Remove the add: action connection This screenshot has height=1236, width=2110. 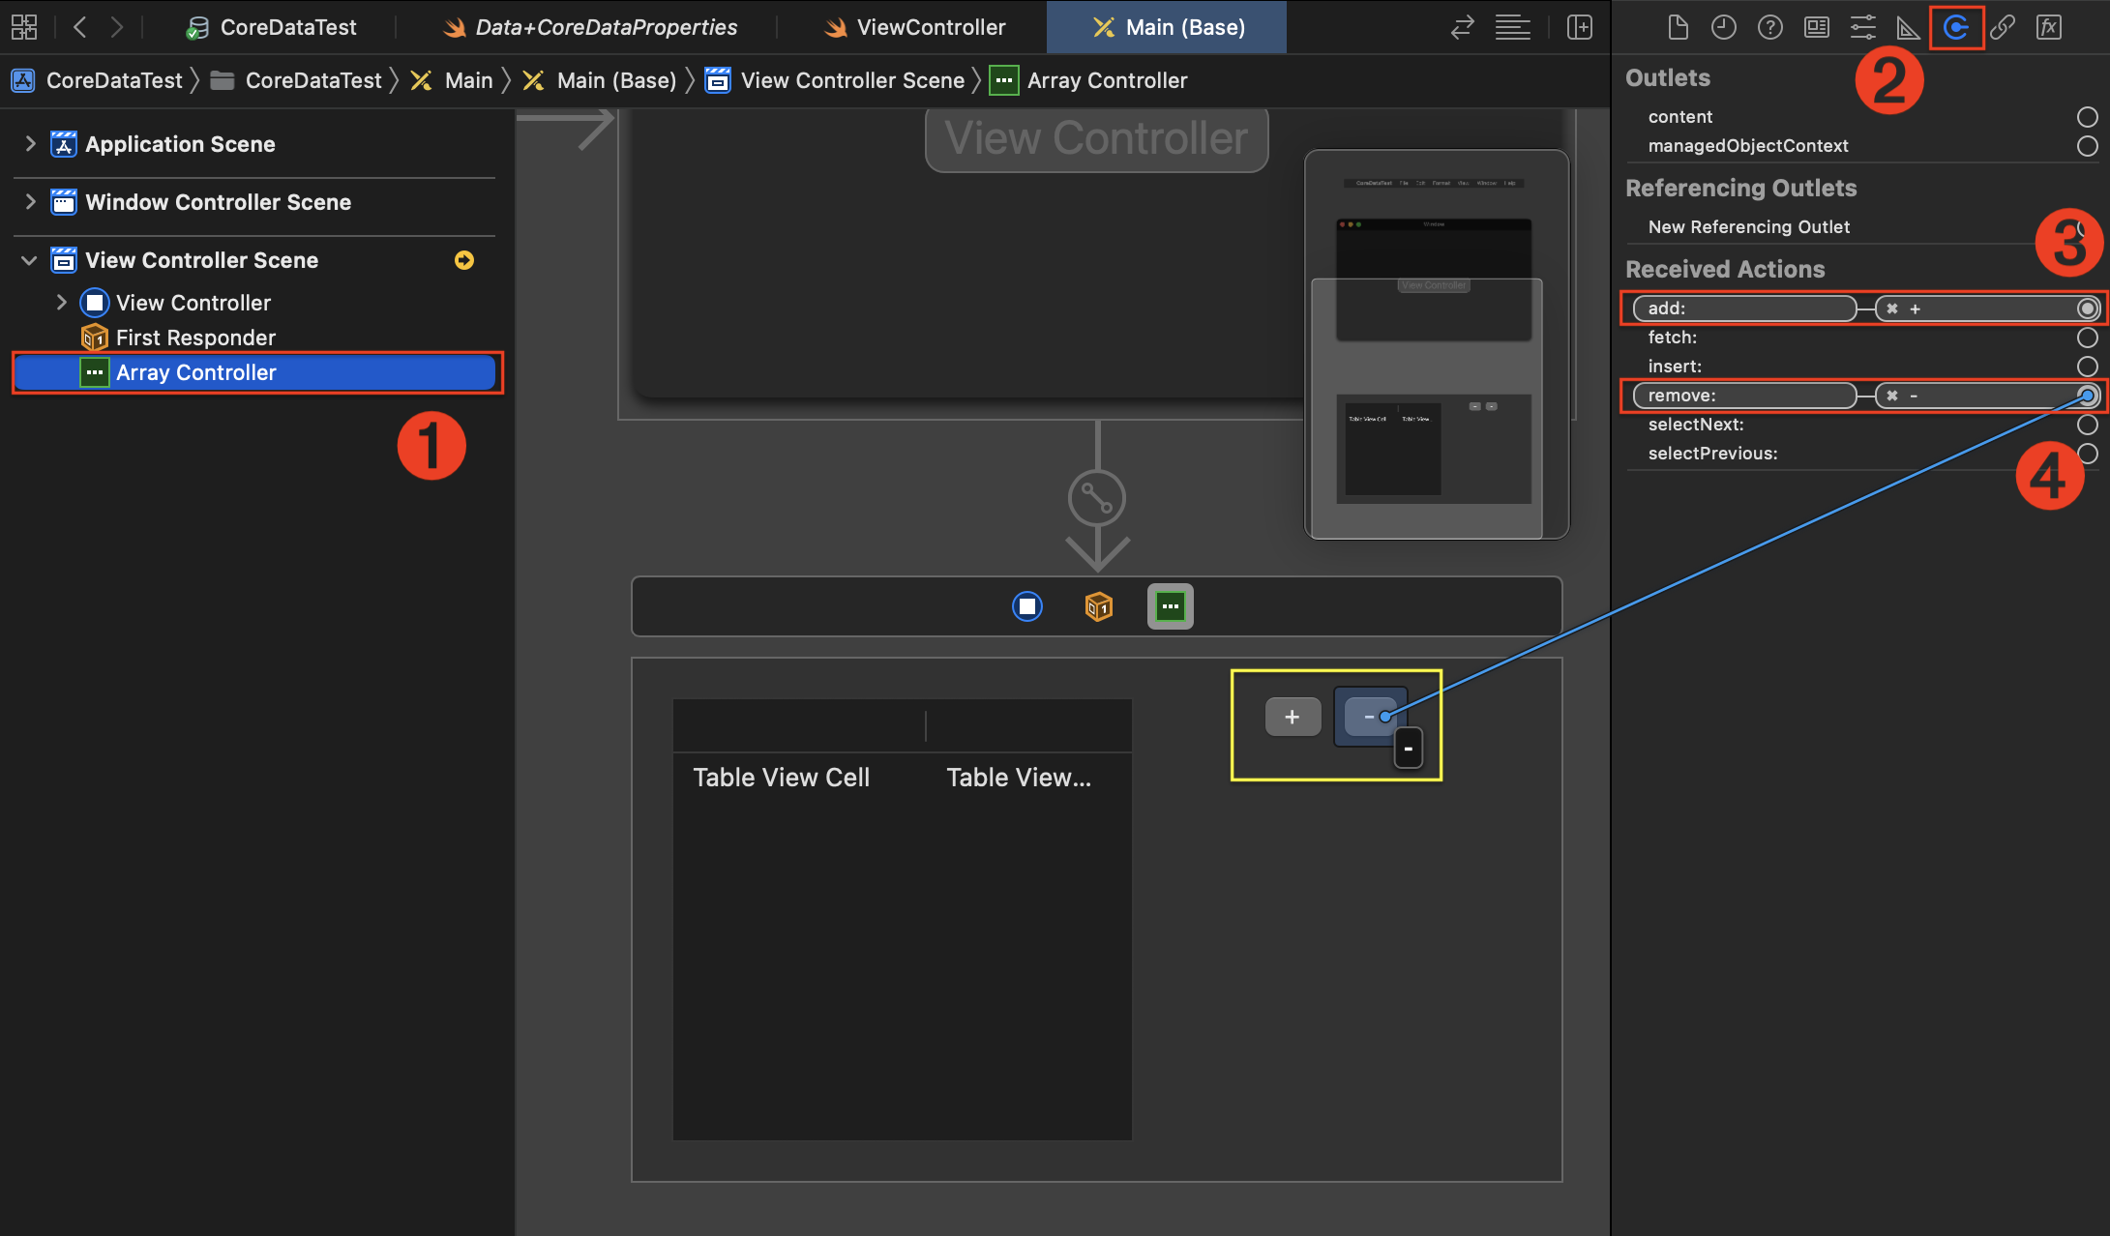click(1891, 309)
